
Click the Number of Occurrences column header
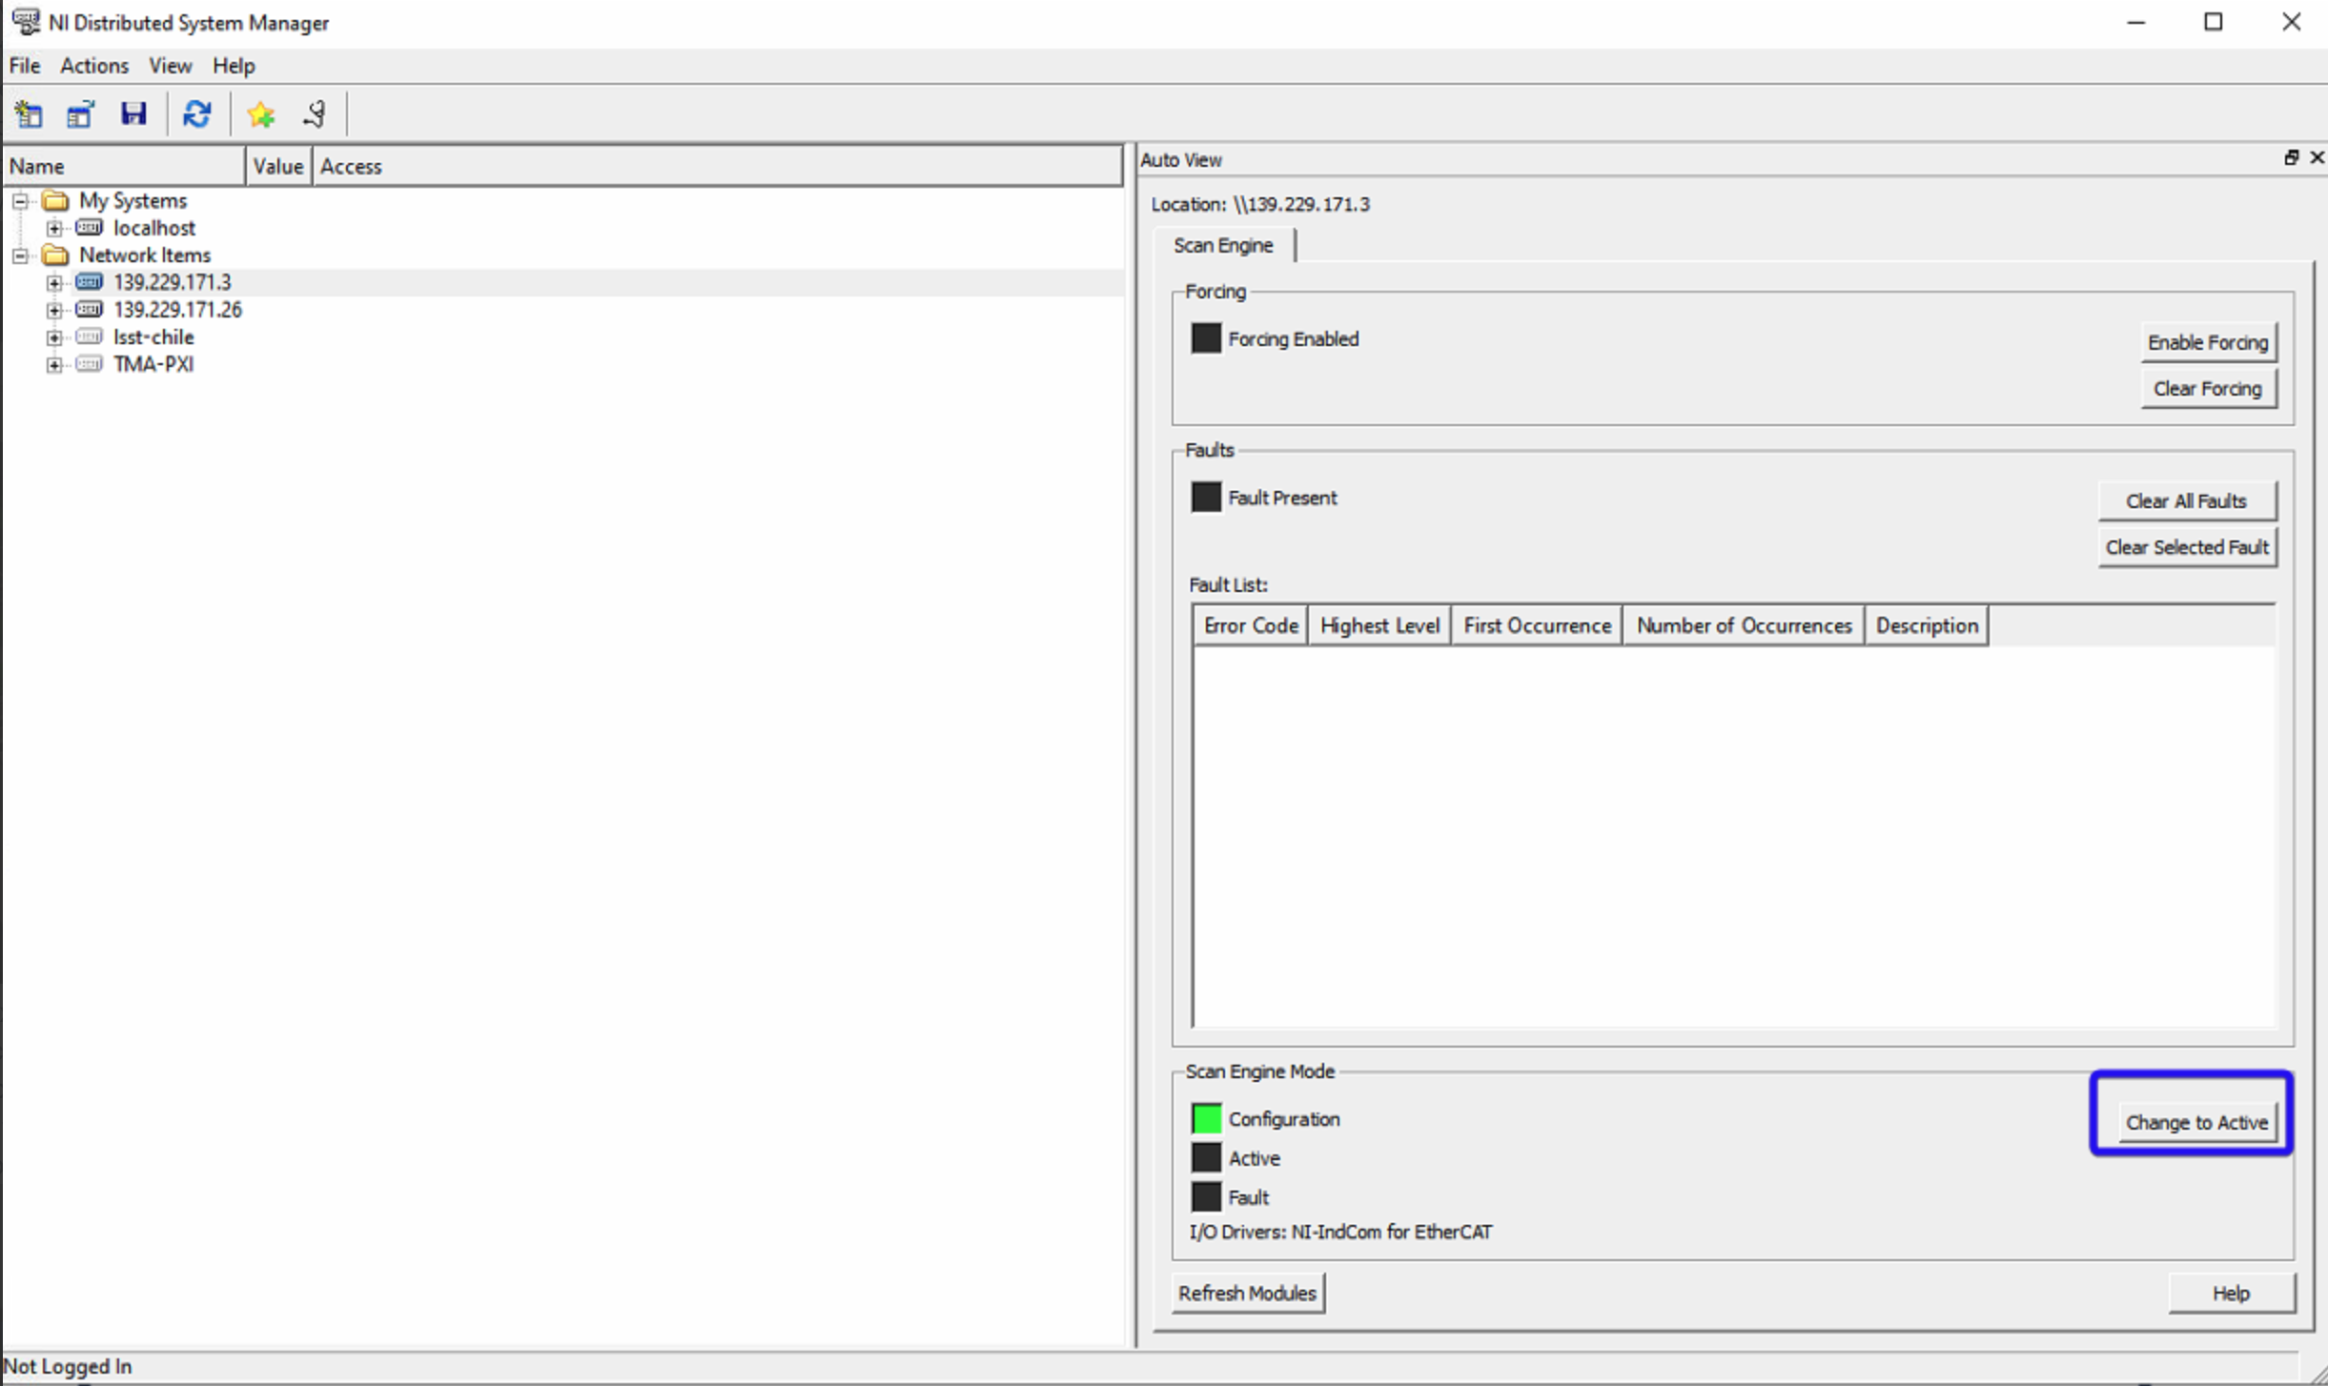point(1744,625)
